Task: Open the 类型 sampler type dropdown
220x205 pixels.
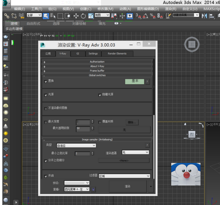Action: 76,145
